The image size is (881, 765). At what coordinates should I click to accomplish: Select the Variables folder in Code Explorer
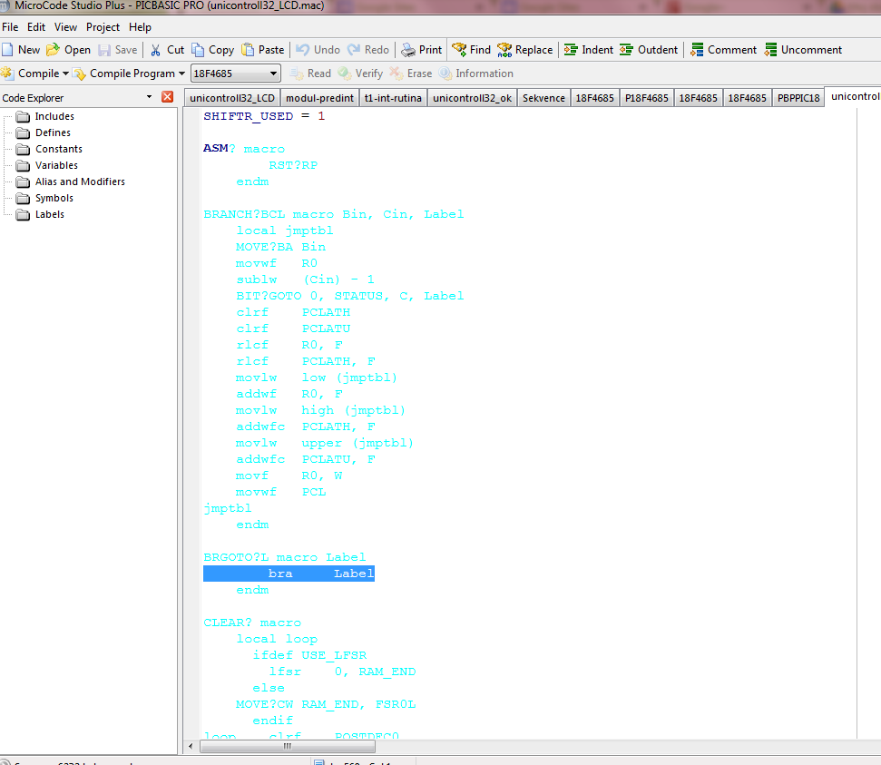56,165
